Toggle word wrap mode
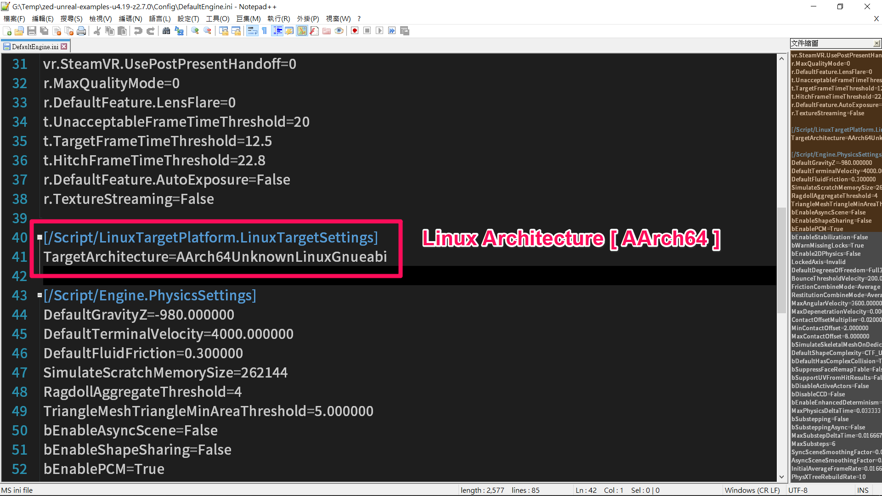 pyautogui.click(x=253, y=31)
